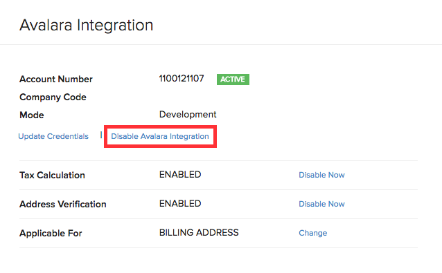Click the Applicable For label
Image resolution: width=442 pixels, height=273 pixels.
[51, 233]
